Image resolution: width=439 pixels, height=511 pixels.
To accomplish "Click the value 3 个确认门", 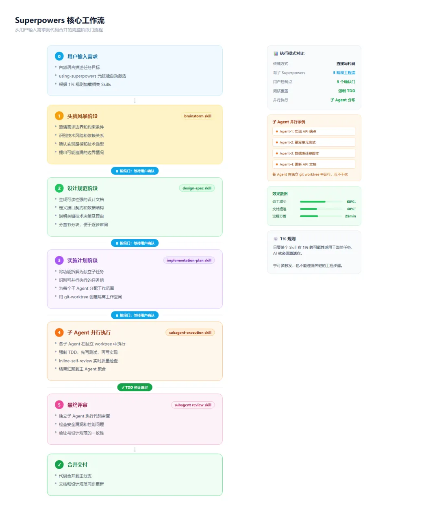I will 346,82.
